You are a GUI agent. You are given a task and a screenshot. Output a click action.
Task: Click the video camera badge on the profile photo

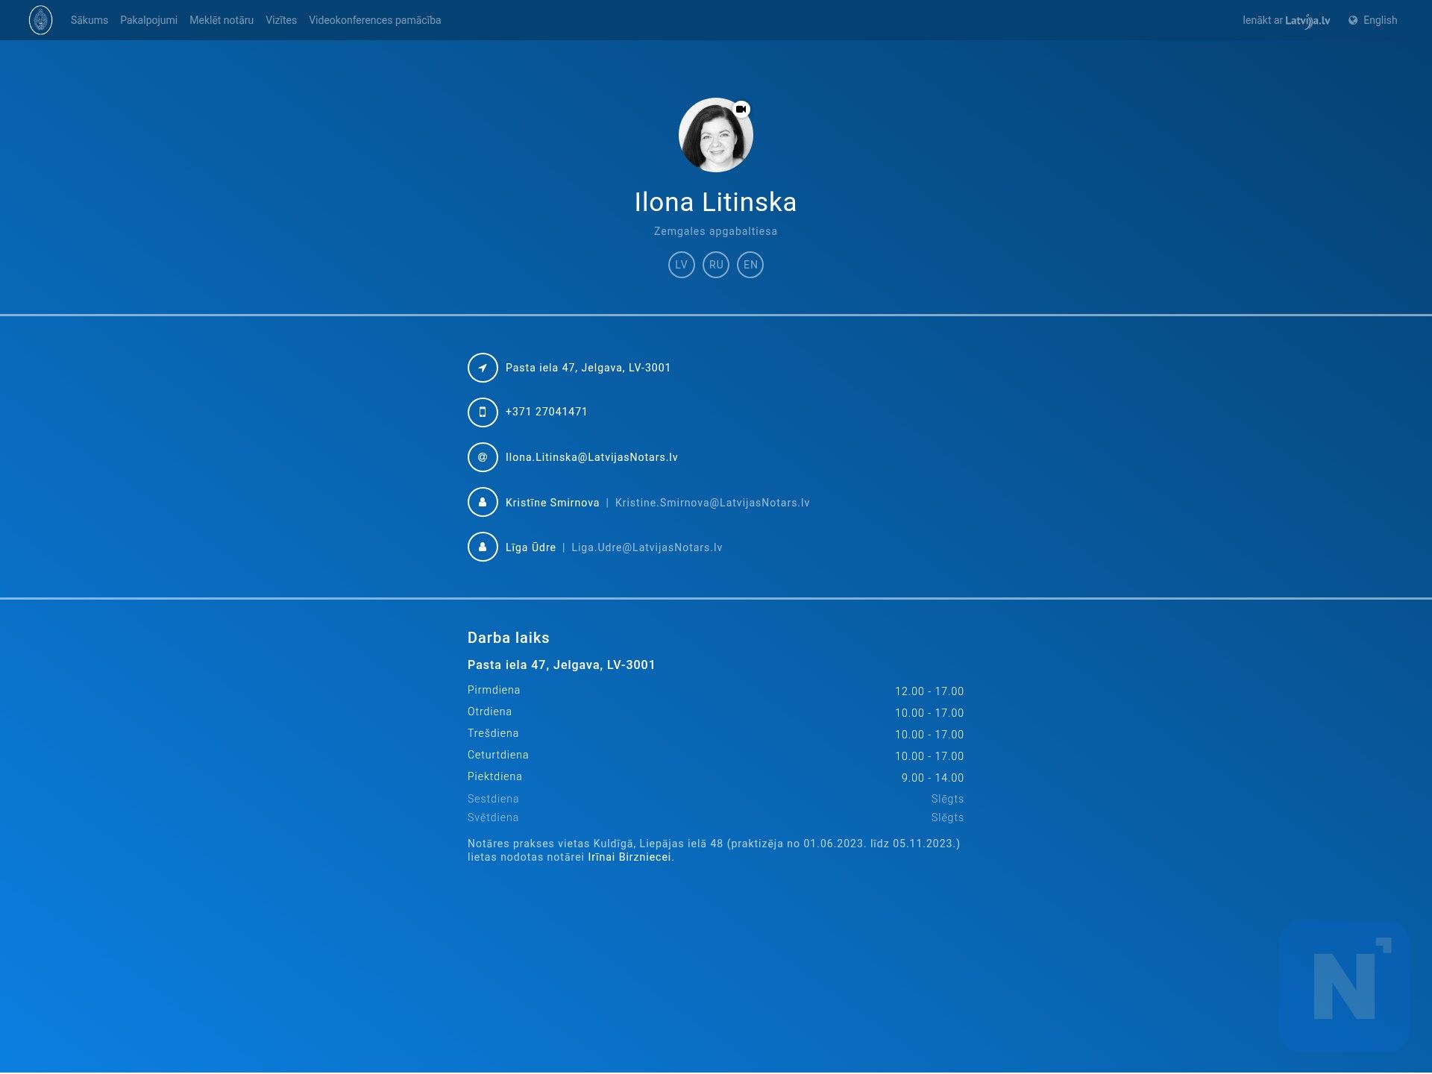coord(741,109)
